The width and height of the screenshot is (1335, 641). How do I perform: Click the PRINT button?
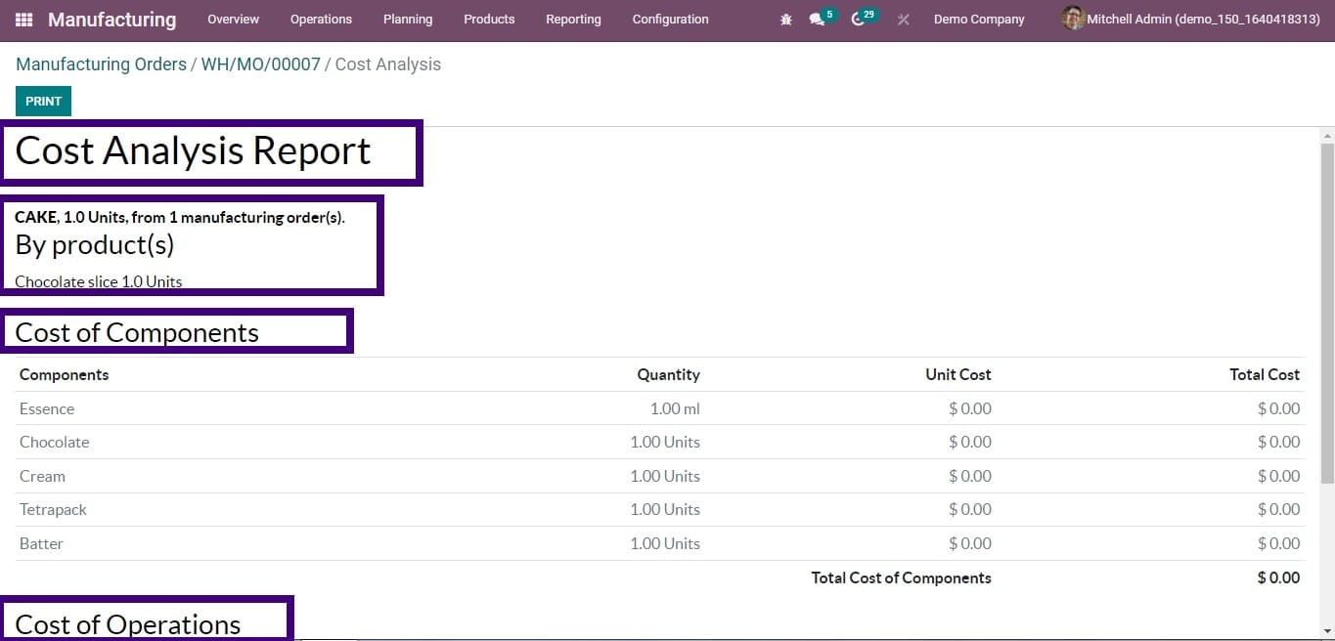[x=43, y=102]
